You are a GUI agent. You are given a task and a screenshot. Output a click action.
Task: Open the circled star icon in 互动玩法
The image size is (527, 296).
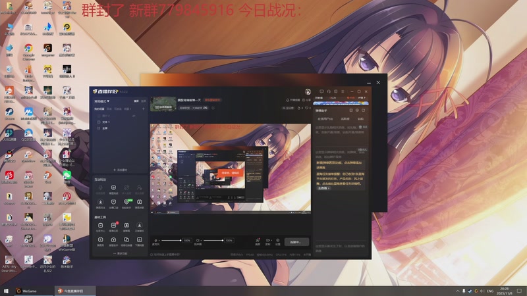tap(101, 202)
